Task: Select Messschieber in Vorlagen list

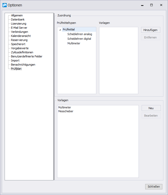Action: coord(66,111)
